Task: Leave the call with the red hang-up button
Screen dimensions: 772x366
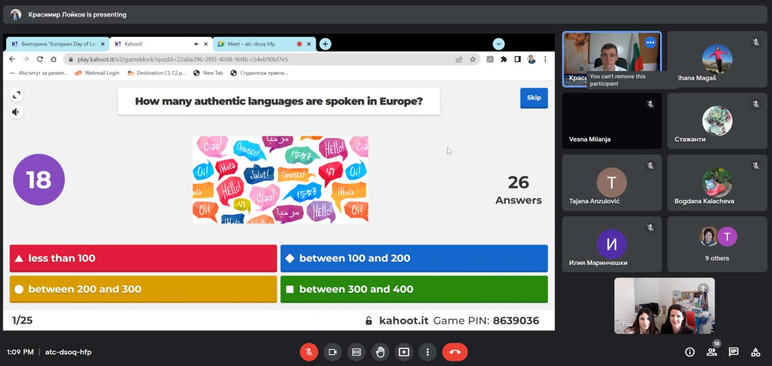Action: pyautogui.click(x=454, y=352)
